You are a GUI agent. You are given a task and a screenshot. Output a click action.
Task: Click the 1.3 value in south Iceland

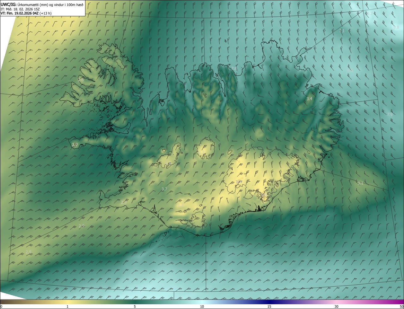181,205
